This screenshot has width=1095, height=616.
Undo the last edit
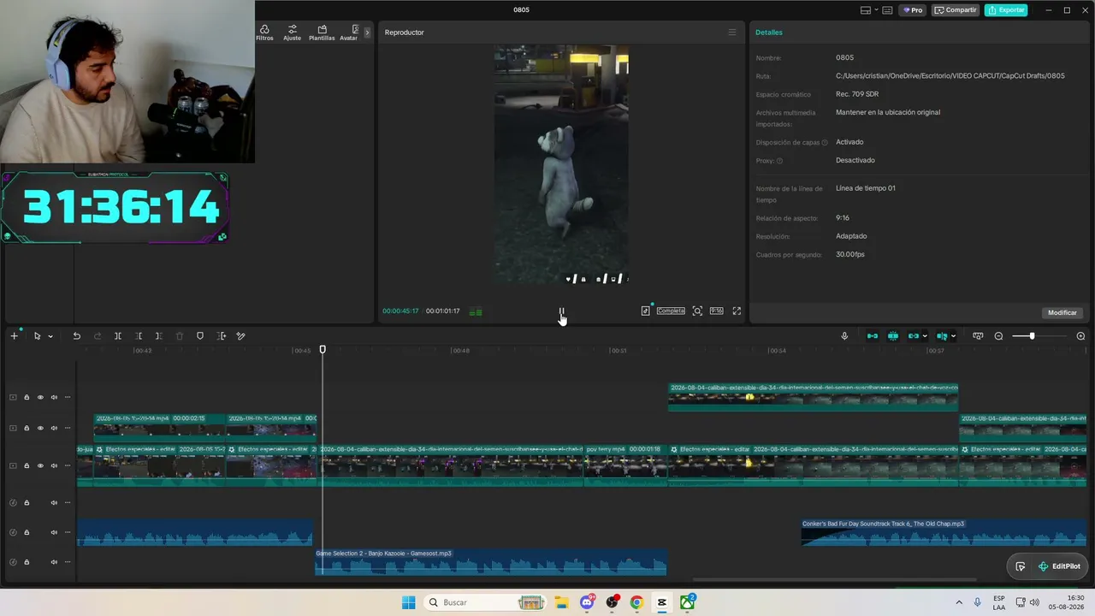pos(77,336)
